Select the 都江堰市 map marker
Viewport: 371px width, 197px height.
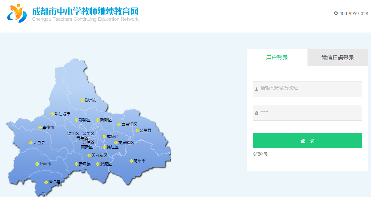52,114
